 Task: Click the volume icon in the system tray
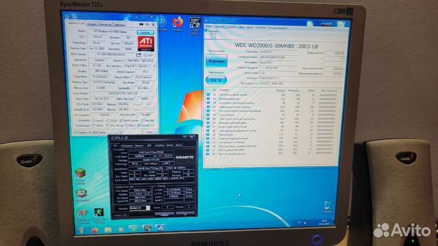click(x=305, y=222)
